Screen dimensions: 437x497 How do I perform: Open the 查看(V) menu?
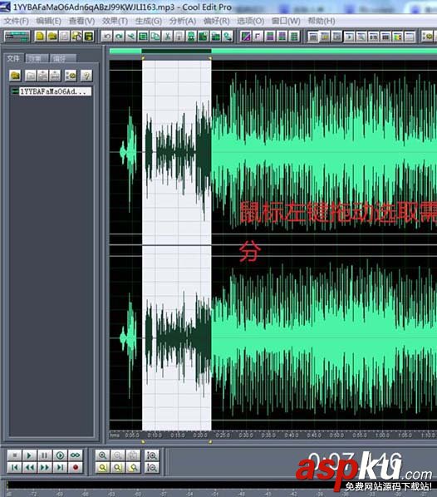[x=81, y=22]
